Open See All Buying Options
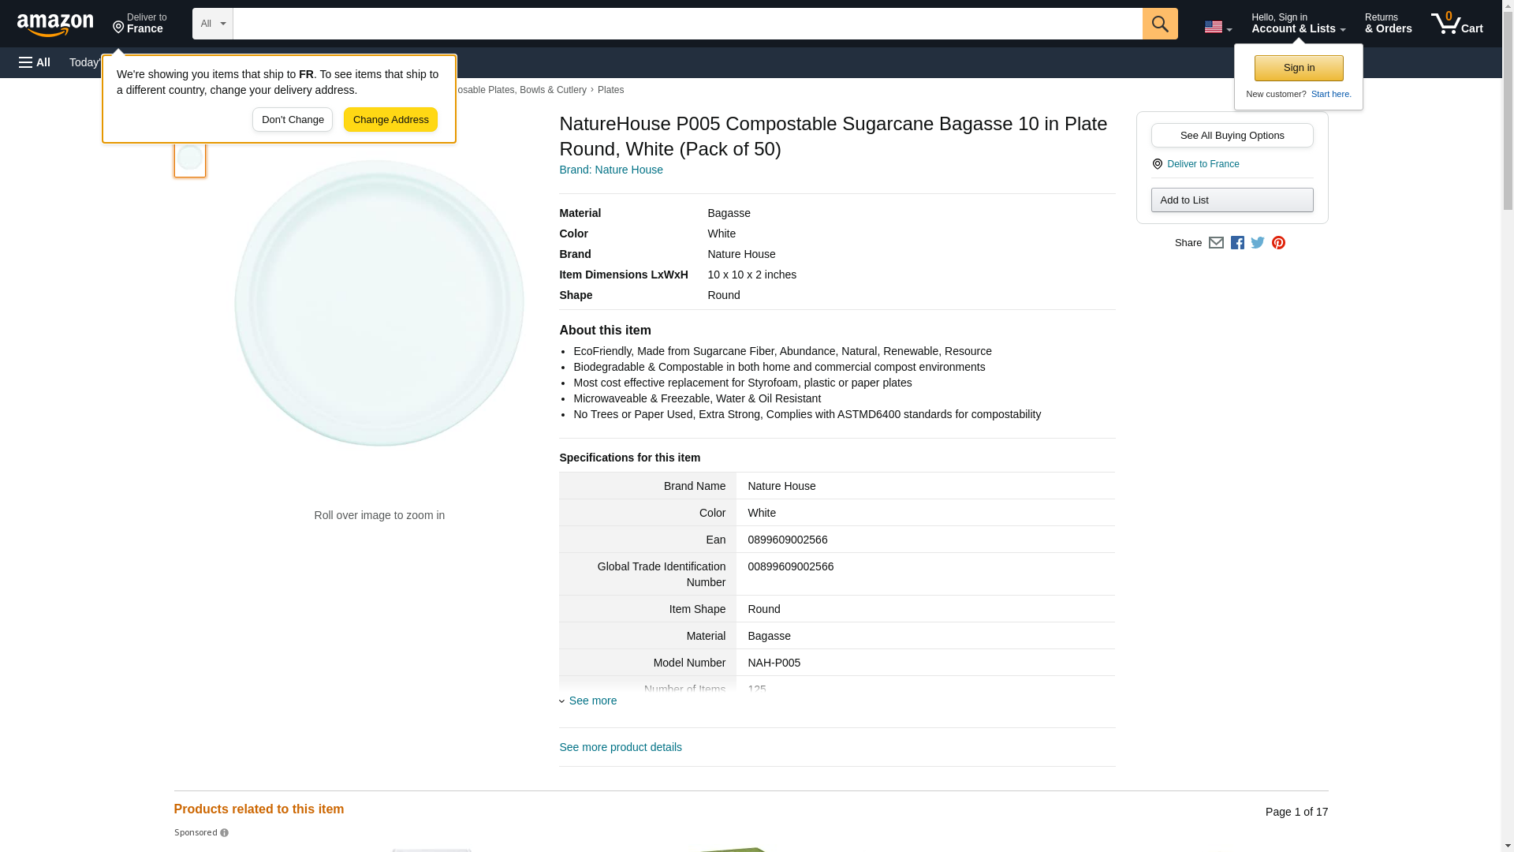This screenshot has height=852, width=1514. [x=1232, y=135]
